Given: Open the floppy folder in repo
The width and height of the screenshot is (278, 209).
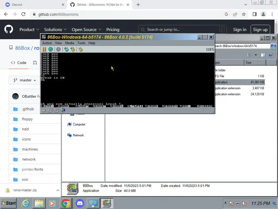Looking at the screenshot, I should (x=27, y=119).
